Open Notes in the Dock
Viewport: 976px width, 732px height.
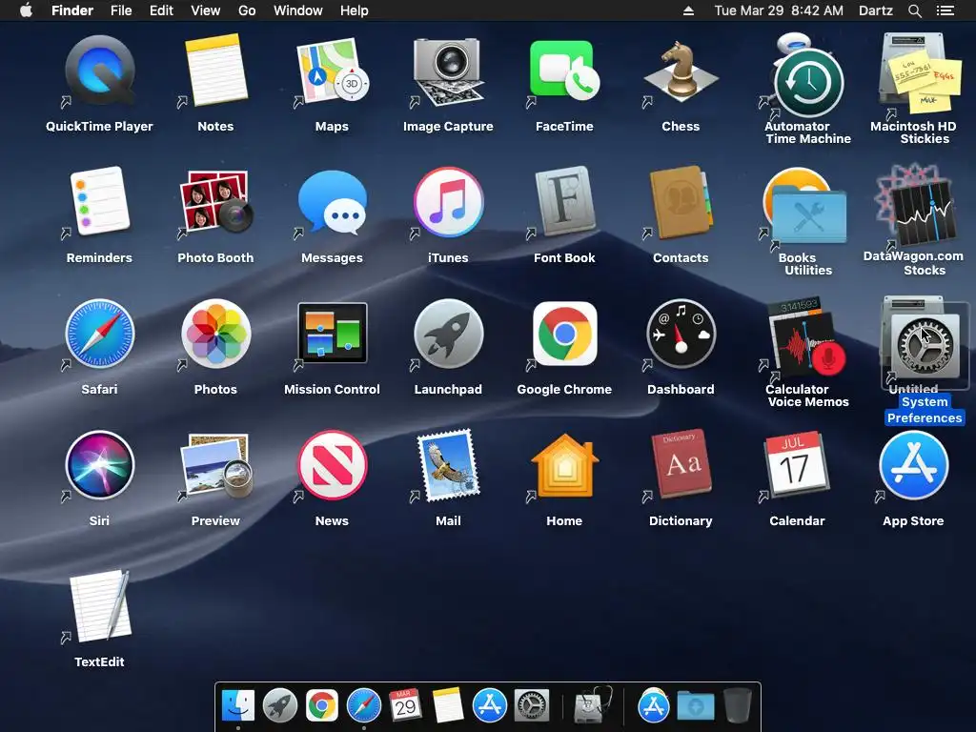click(x=448, y=705)
